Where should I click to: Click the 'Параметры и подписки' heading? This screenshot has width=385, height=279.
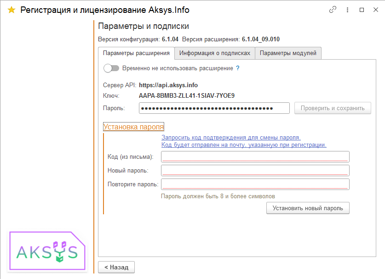coord(144,26)
